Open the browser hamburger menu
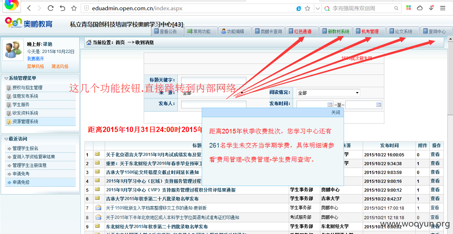Screen dimensions: 453x234 point(443,8)
